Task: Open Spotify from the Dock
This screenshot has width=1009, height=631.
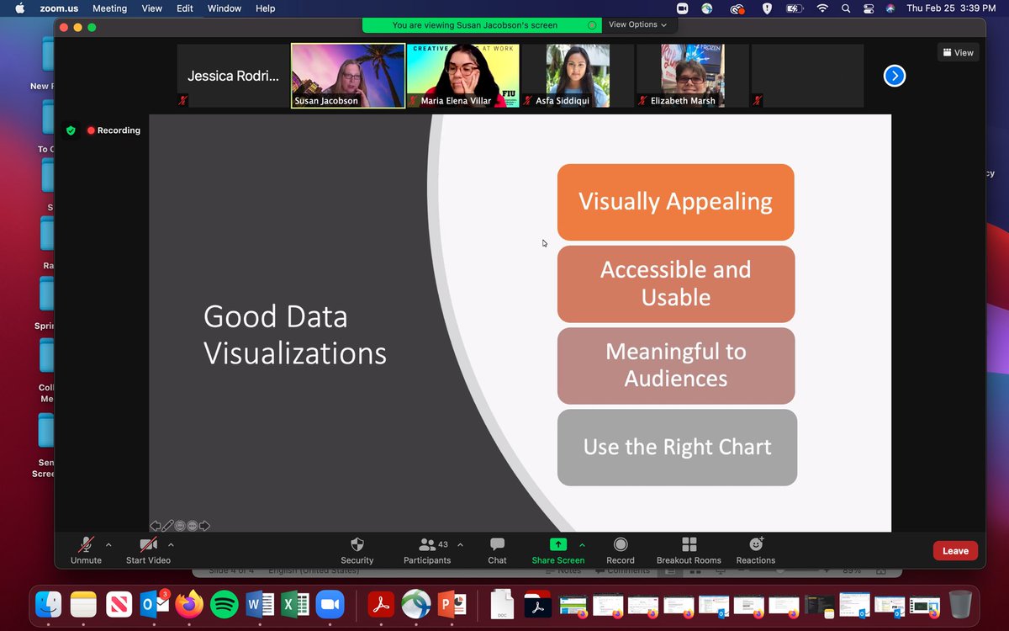Action: pos(225,604)
